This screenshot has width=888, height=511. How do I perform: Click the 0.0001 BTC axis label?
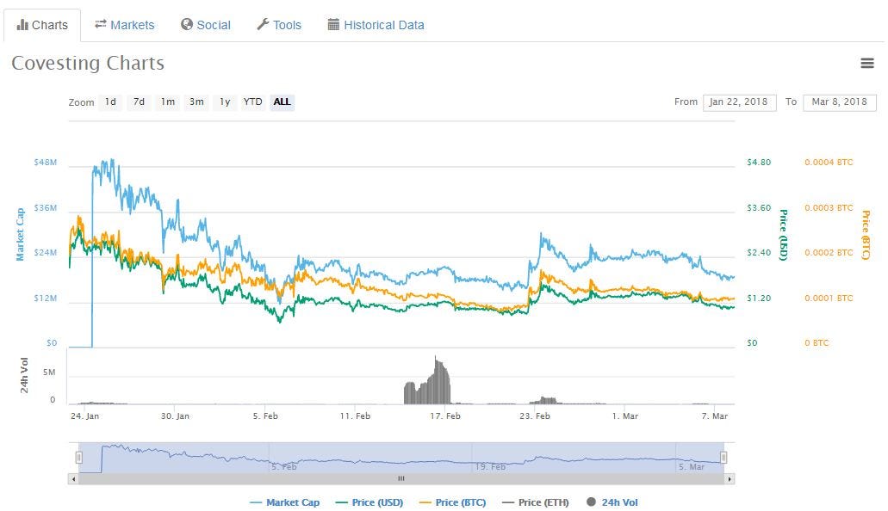[x=829, y=299]
